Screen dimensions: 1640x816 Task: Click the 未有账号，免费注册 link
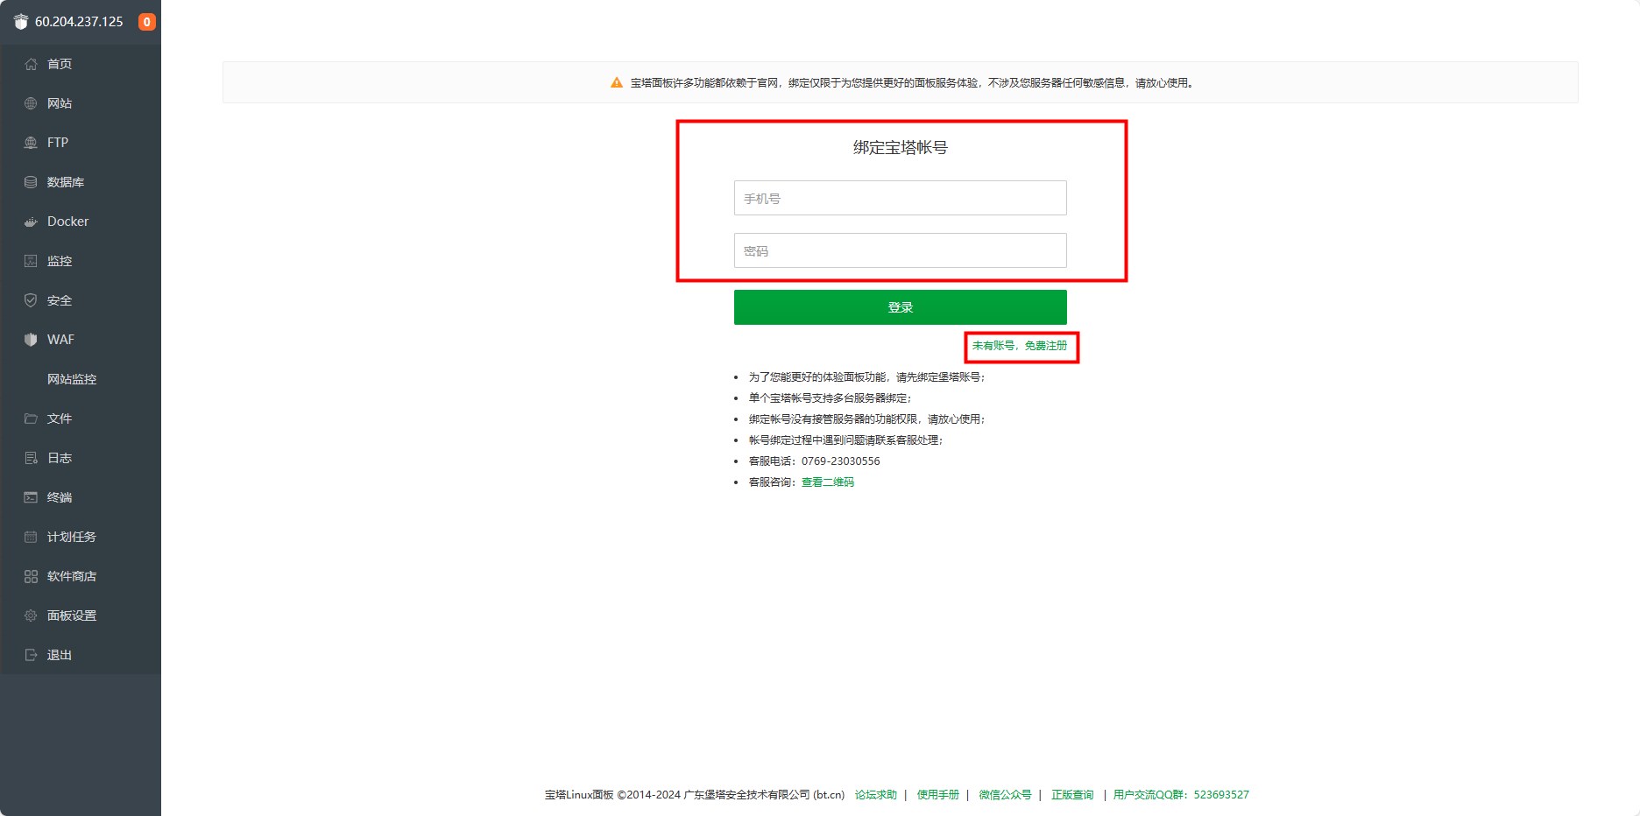coord(1020,346)
